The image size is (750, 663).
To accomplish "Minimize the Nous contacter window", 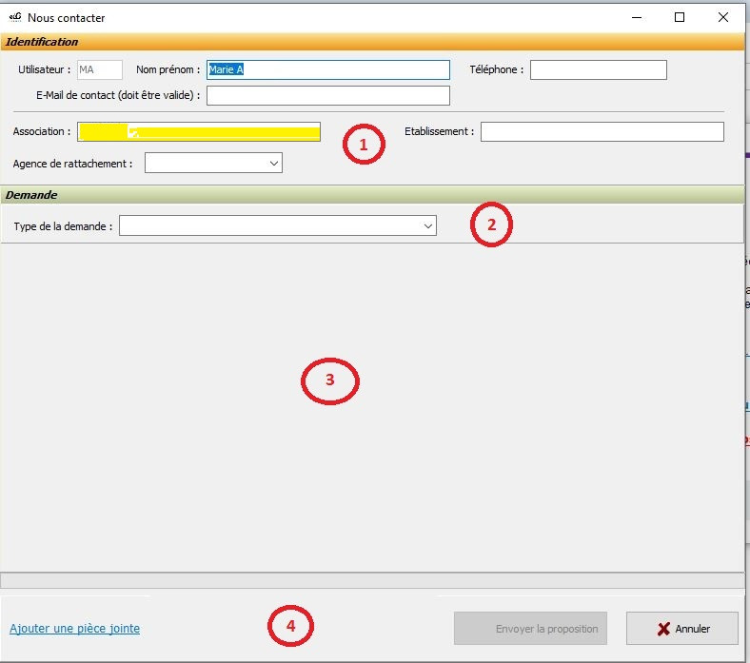I will click(636, 17).
